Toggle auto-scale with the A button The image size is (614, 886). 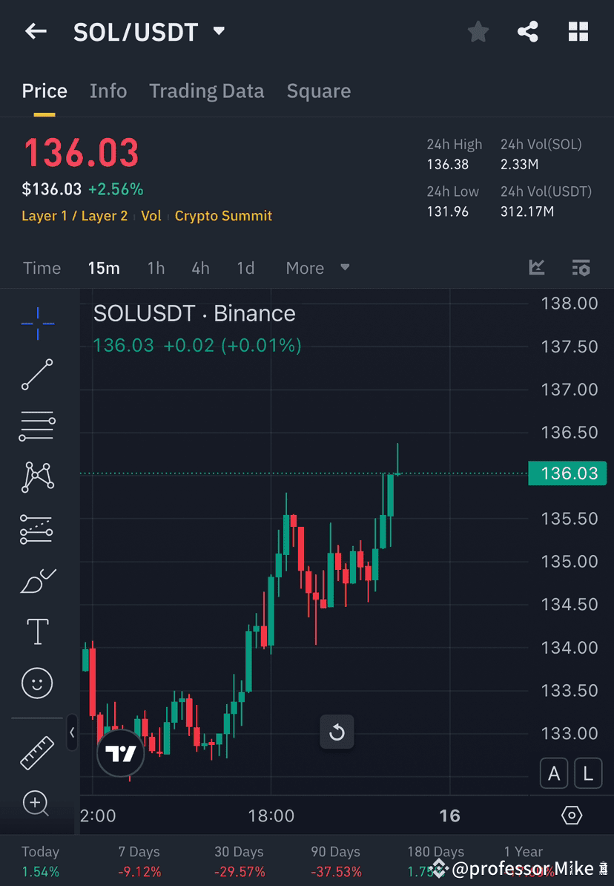click(x=554, y=773)
